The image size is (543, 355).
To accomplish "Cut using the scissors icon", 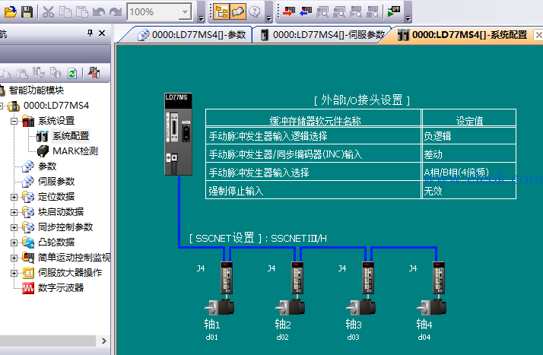I will point(48,11).
